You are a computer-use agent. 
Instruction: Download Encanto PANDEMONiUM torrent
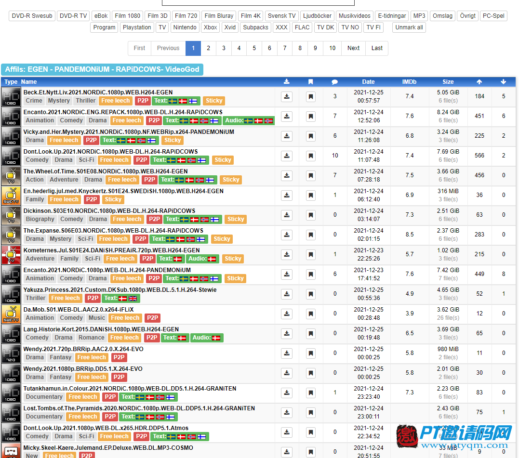(287, 274)
